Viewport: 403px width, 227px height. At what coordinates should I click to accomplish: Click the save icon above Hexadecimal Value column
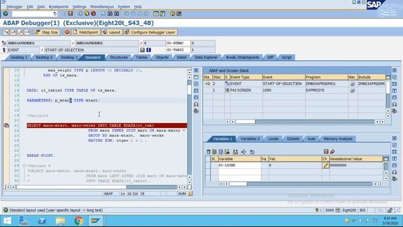[x=326, y=151]
